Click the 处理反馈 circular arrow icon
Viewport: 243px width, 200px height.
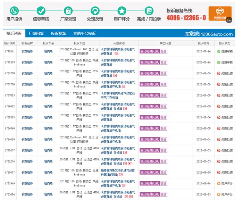click(x=95, y=11)
